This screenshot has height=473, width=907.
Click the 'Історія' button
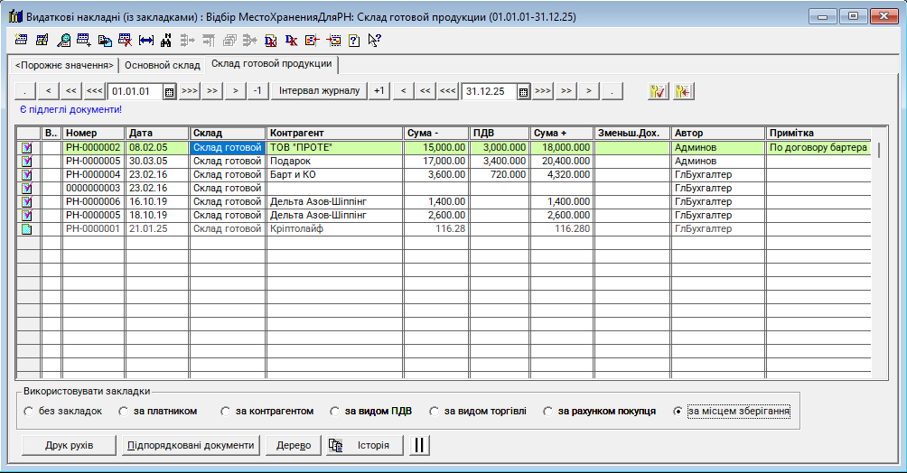coord(363,445)
